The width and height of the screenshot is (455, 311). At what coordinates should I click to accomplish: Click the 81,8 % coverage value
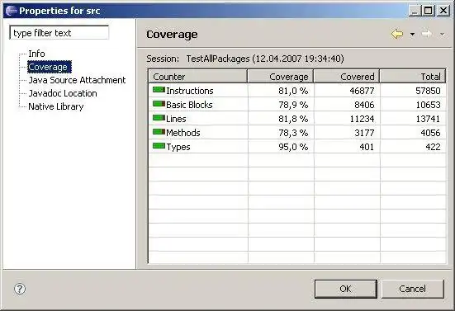(x=293, y=119)
